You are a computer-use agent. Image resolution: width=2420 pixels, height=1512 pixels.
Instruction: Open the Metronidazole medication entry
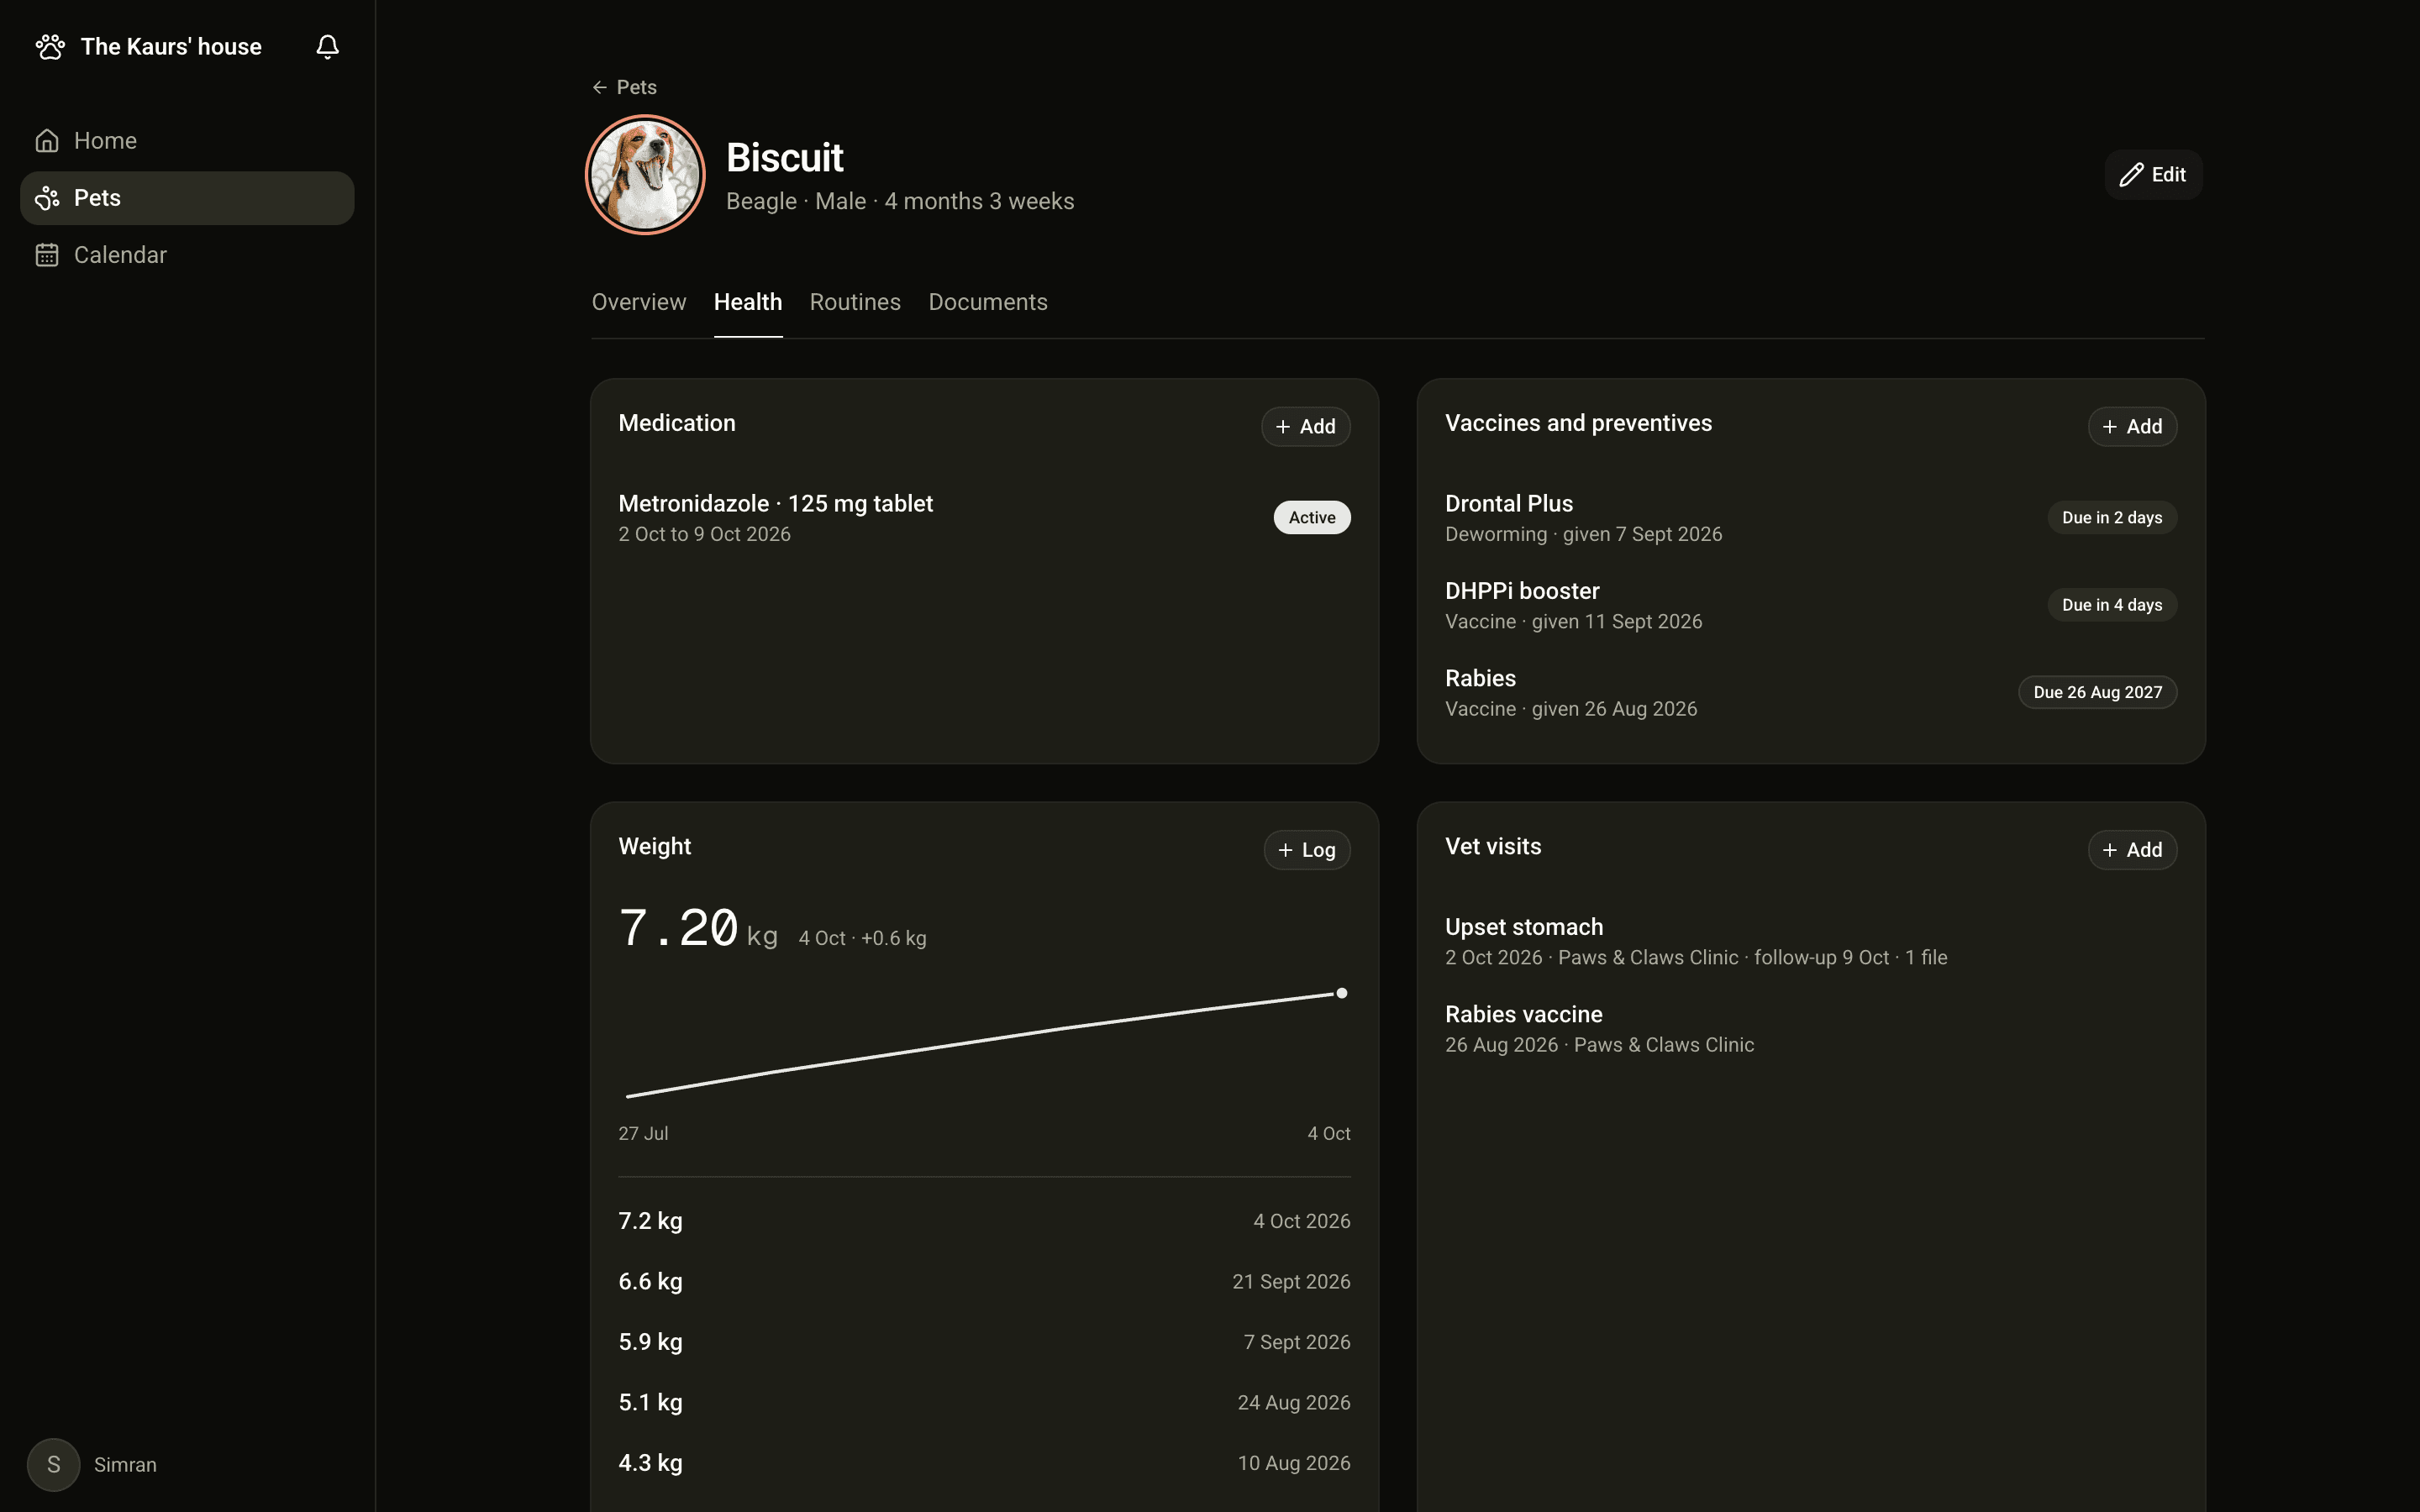pyautogui.click(x=984, y=518)
